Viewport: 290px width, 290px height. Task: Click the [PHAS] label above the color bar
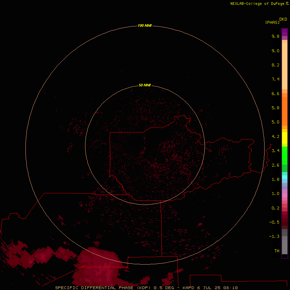pyautogui.click(x=272, y=23)
